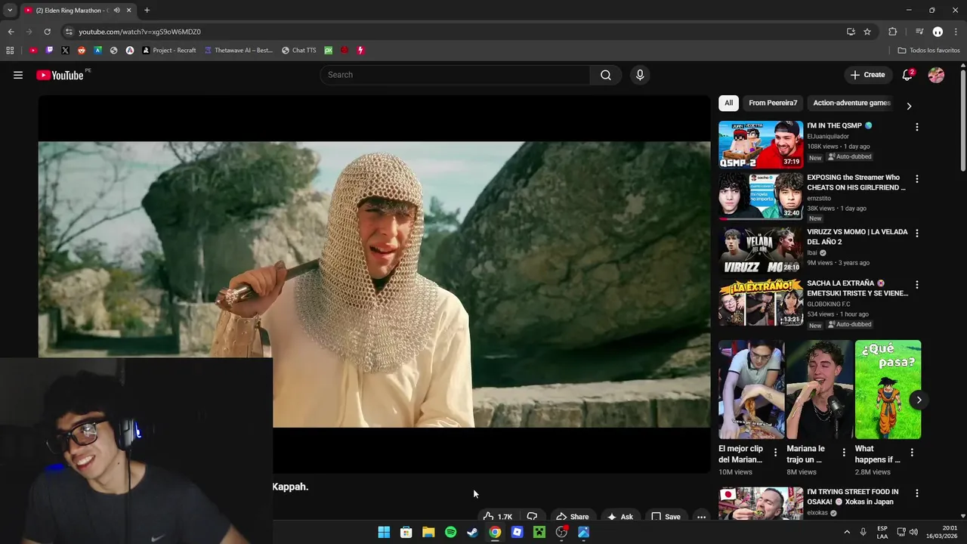Screen dimensions: 967x544
Task: Like the video with thumbs-up 1.7K
Action: (498, 517)
